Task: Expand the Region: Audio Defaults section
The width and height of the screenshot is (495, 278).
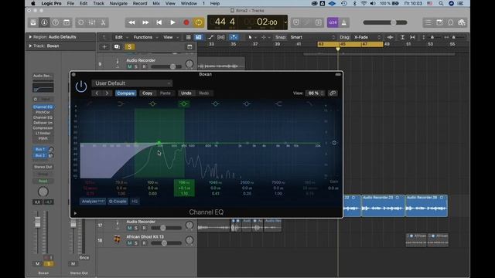Action: click(30, 37)
